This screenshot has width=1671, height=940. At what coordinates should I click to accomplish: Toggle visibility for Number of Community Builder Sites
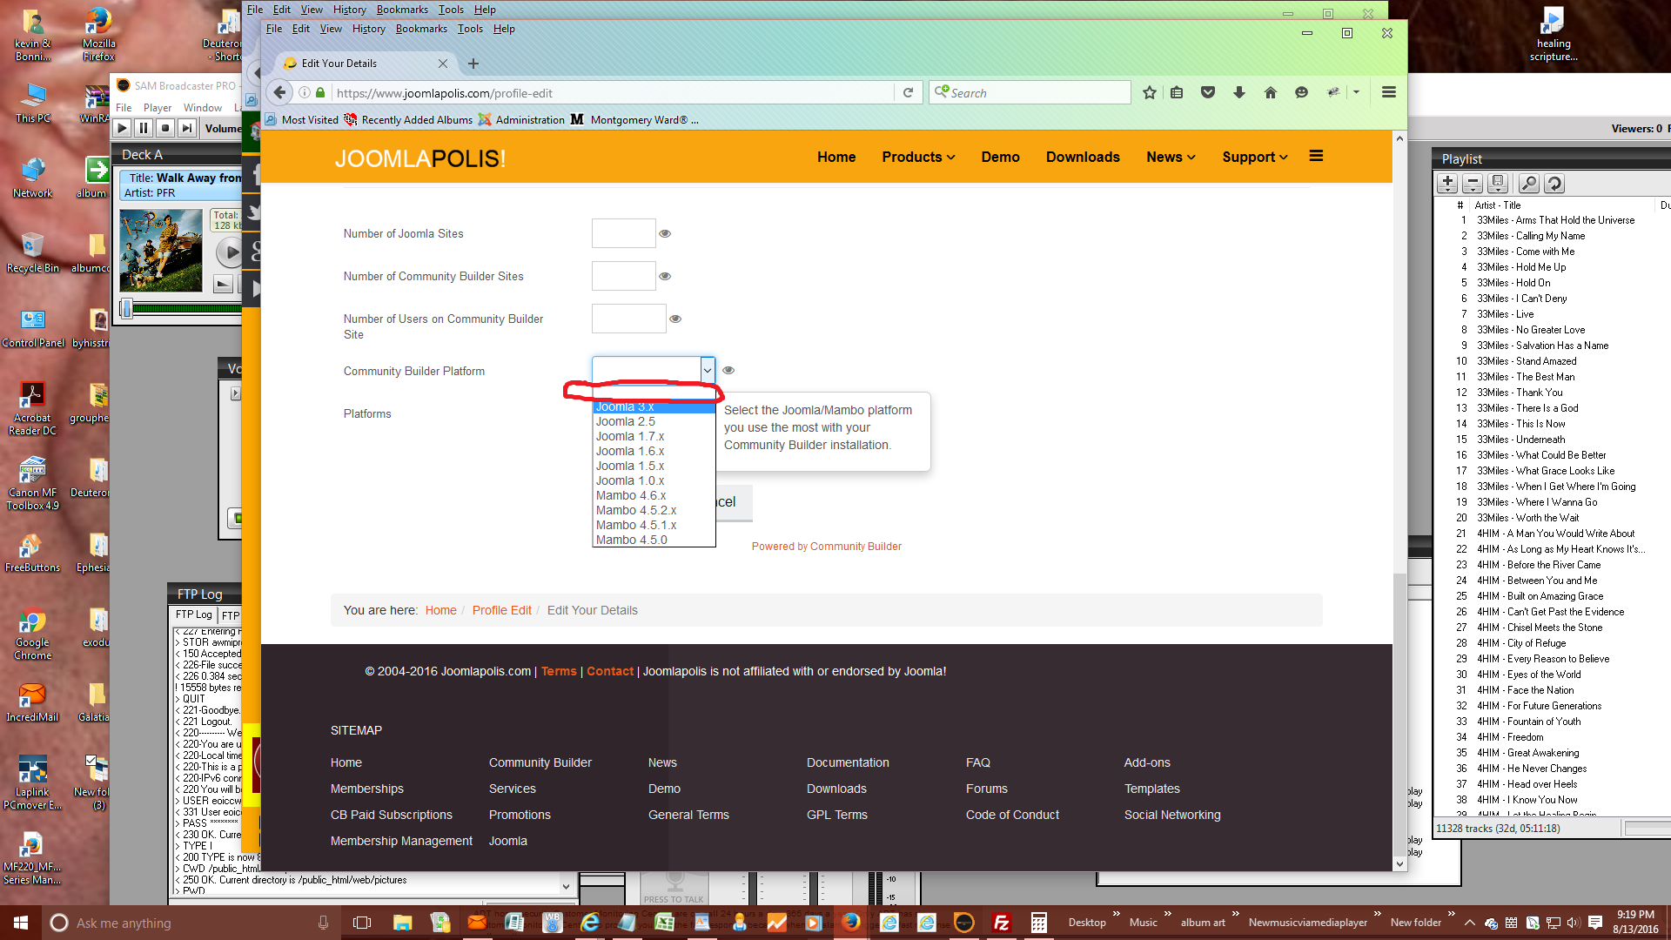coord(665,276)
